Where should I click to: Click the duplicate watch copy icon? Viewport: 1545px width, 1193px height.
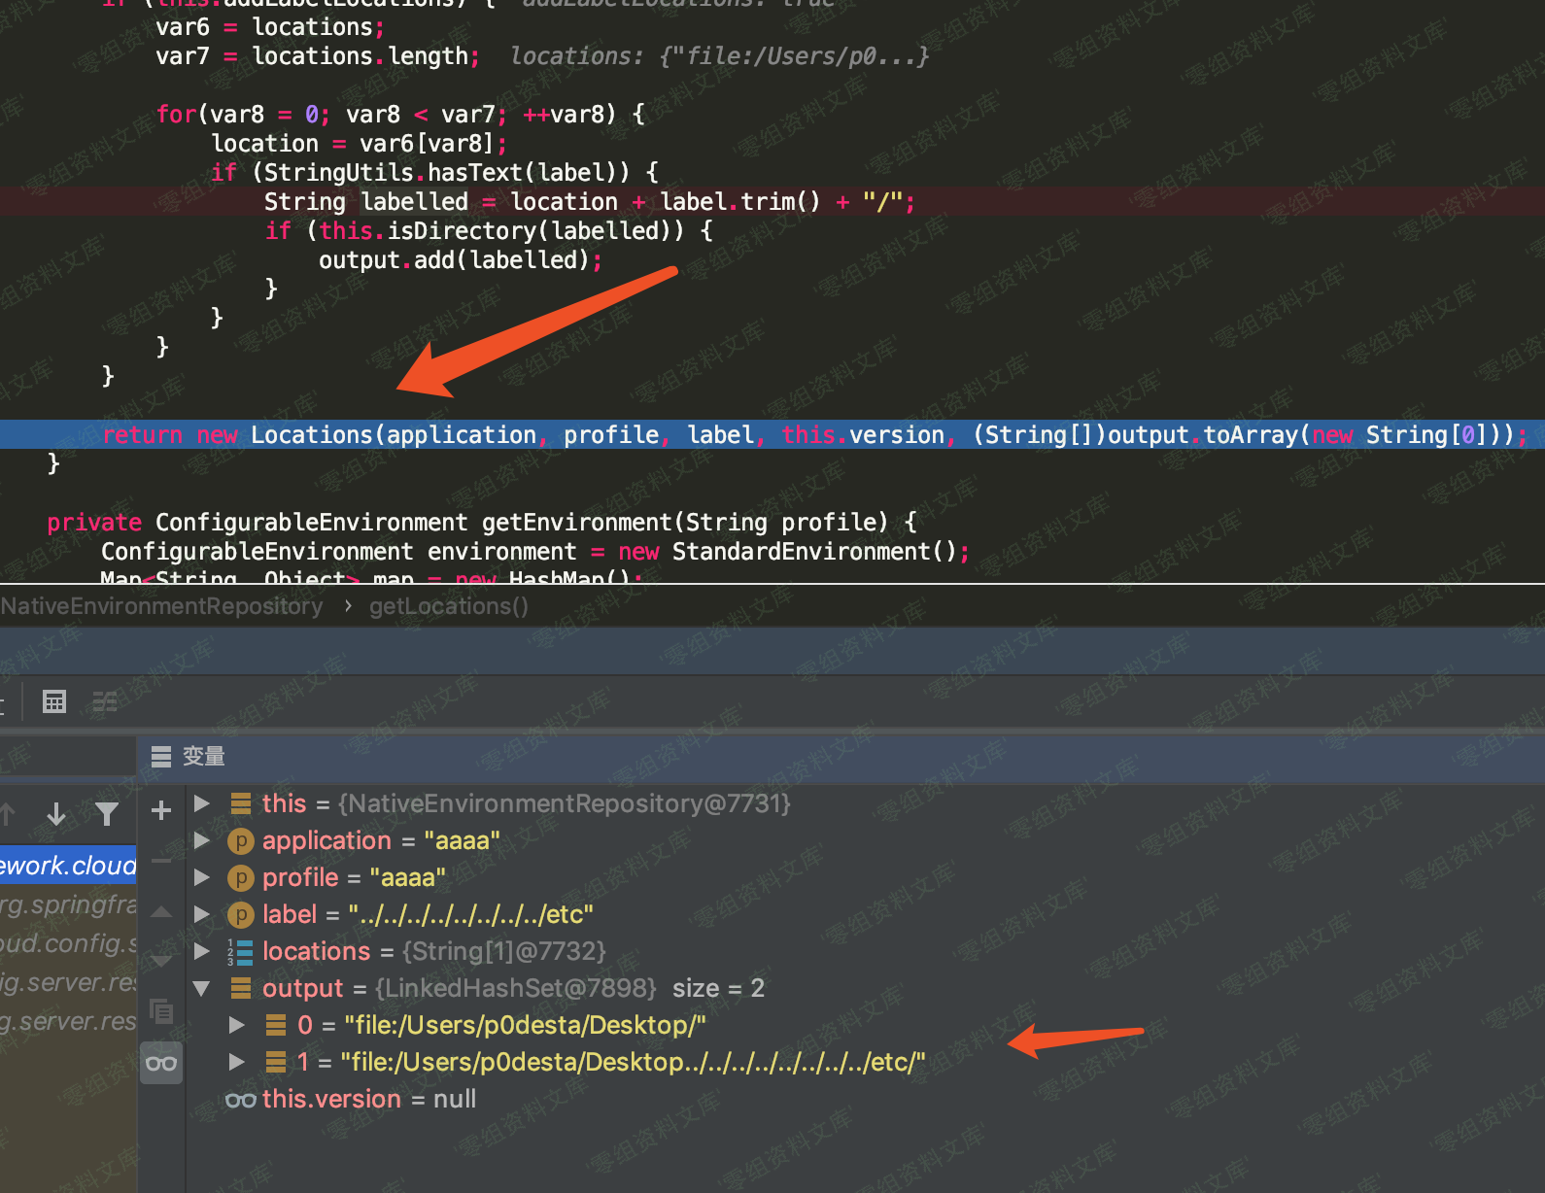pyautogui.click(x=161, y=1012)
